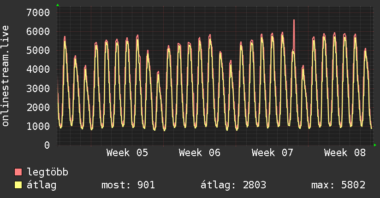Viewport: 380px width, 198px height.
Task: Click the green arrow atop the y-axis
Action: coord(58,5)
